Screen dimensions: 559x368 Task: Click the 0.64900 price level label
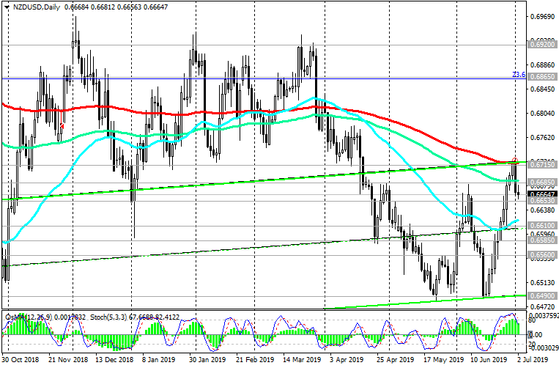(541, 295)
